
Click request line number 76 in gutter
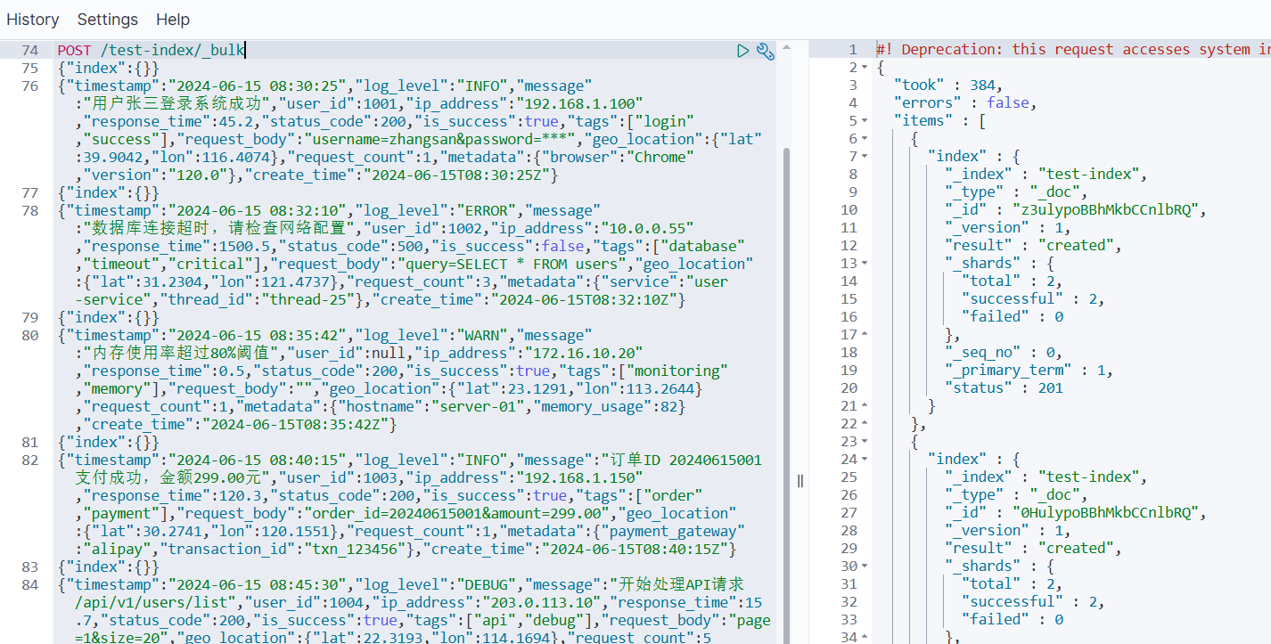click(29, 86)
